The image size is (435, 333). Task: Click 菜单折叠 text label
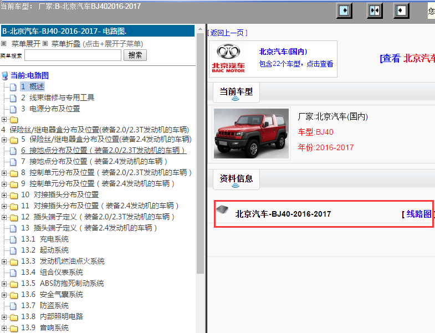66,44
